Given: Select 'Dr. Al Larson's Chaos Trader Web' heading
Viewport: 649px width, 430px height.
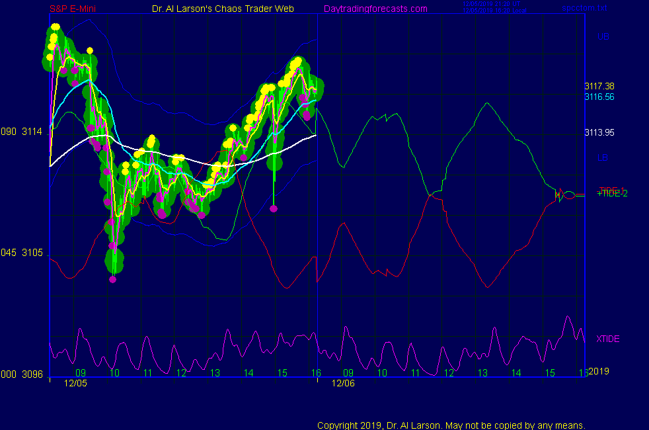Looking at the screenshot, I should 223,9.
